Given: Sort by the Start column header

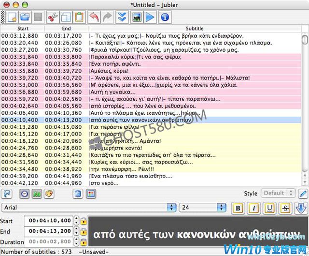Looking at the screenshot, I should coord(22,29).
